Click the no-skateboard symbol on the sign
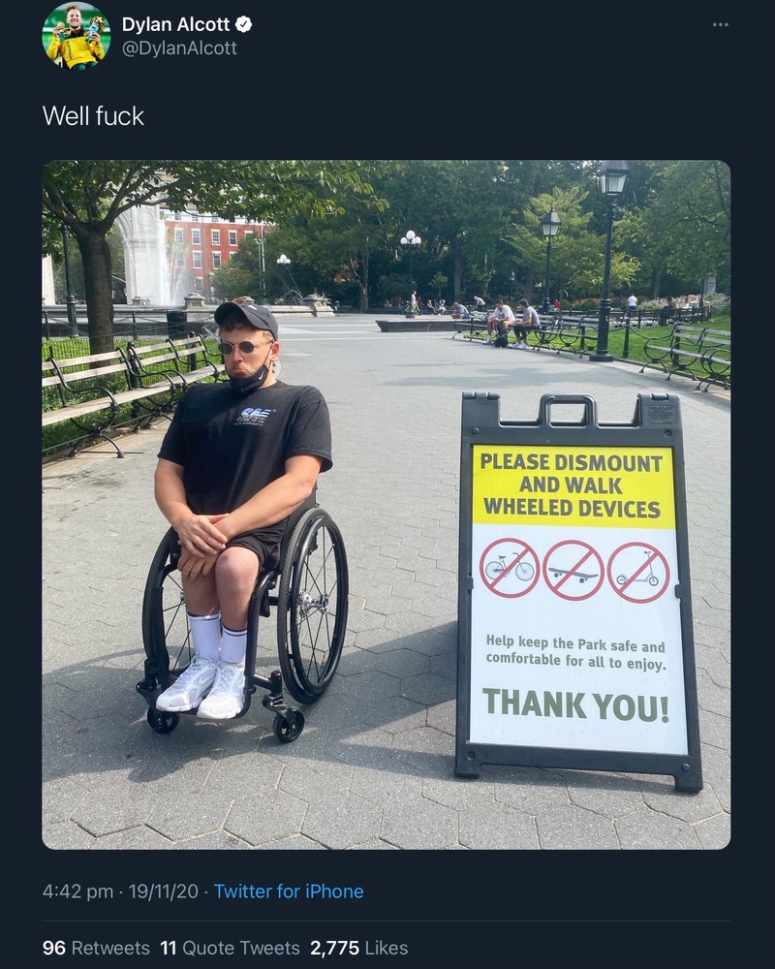This screenshot has height=969, width=775. pyautogui.click(x=573, y=571)
